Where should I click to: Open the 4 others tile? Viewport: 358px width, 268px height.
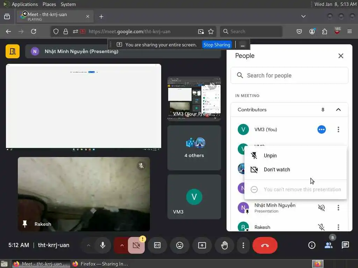pyautogui.click(x=194, y=148)
